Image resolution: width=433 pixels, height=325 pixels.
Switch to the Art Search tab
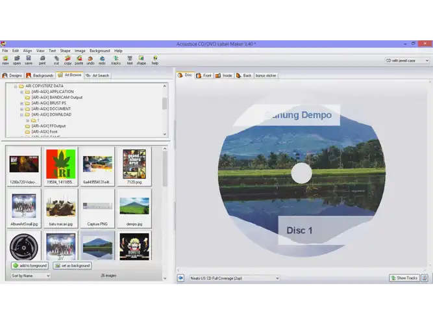pyautogui.click(x=97, y=75)
